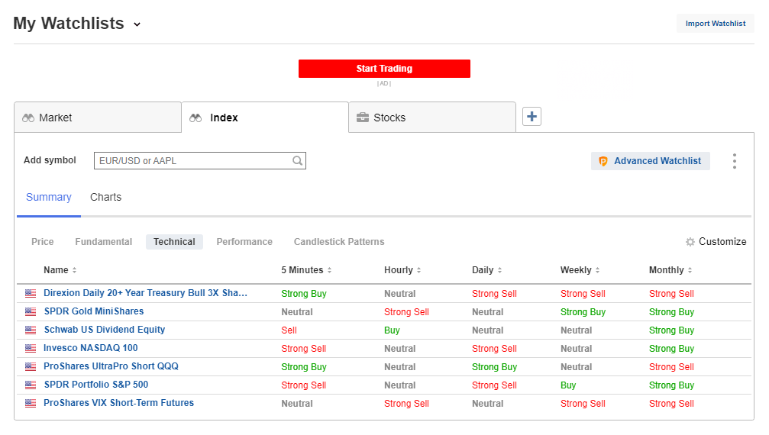Image resolution: width=769 pixels, height=435 pixels.
Task: Open ProShares UltraPro Short QQQ link
Action: (111, 366)
